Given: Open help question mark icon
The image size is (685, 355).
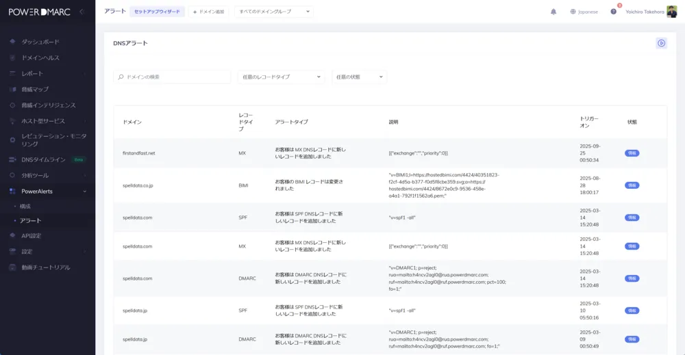Looking at the screenshot, I should 613,12.
